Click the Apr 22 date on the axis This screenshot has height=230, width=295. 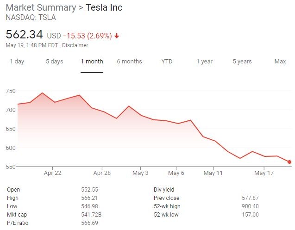(x=53, y=173)
